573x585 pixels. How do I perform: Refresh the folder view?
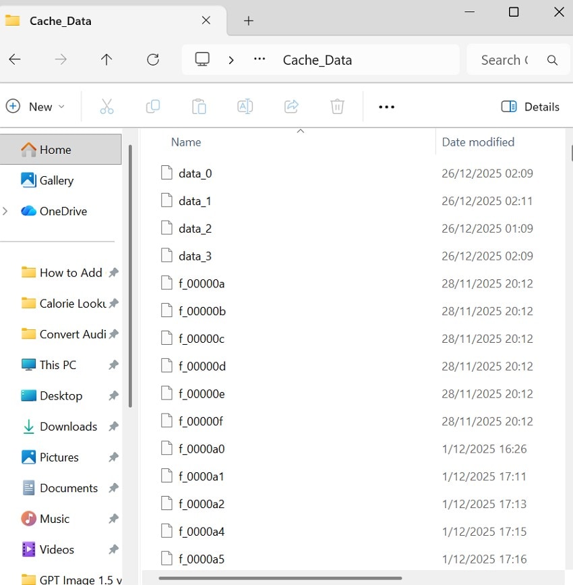tap(152, 59)
